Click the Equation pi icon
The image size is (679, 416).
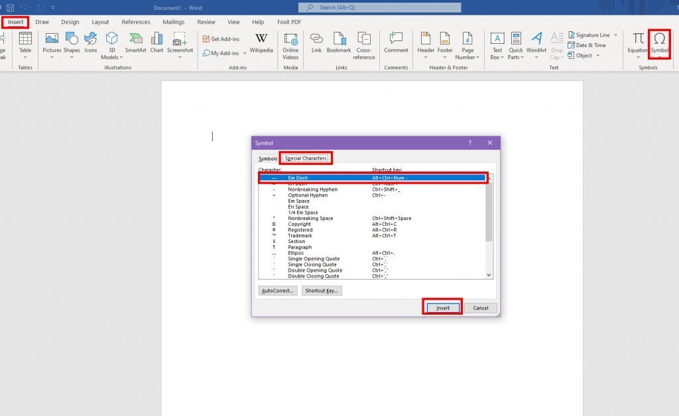pos(638,41)
